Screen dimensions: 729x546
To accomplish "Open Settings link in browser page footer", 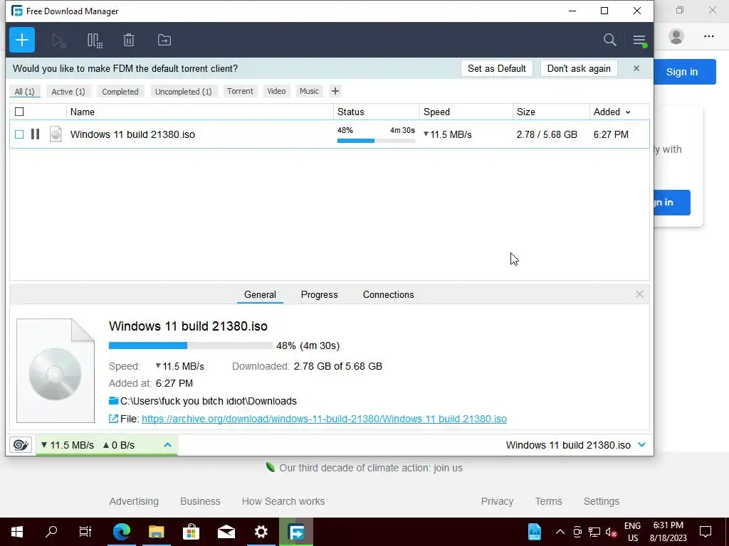I will tap(601, 501).
